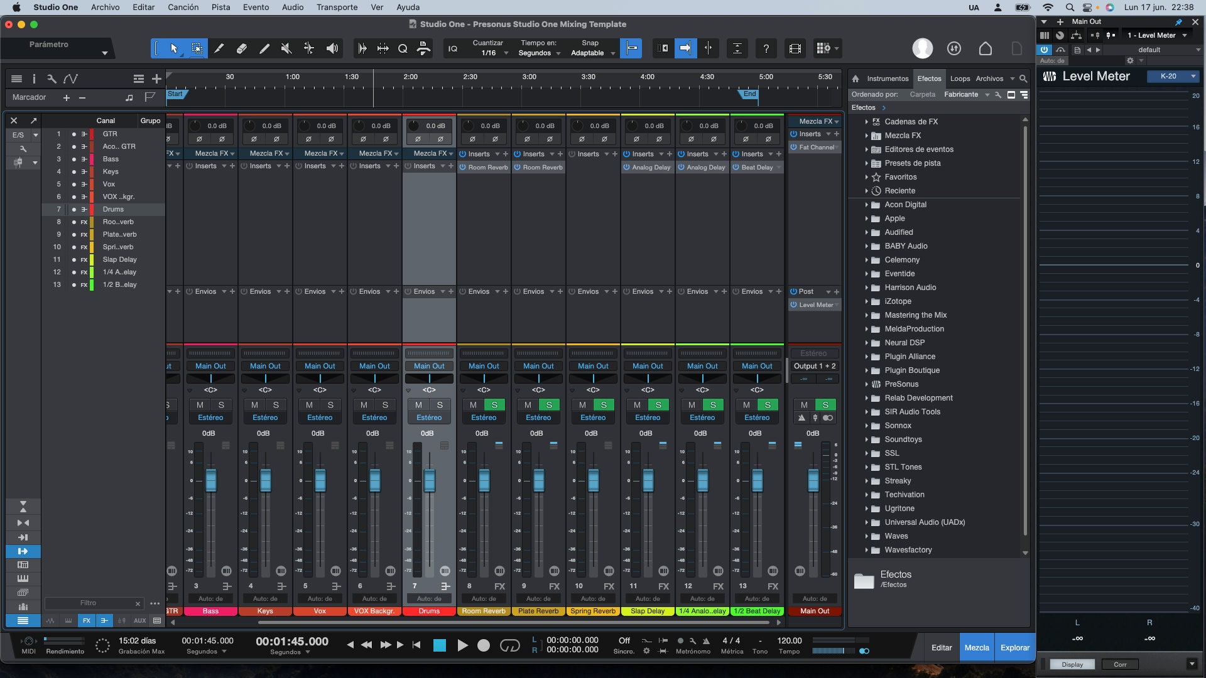Toggle Beat Delay insert power button

[736, 168]
